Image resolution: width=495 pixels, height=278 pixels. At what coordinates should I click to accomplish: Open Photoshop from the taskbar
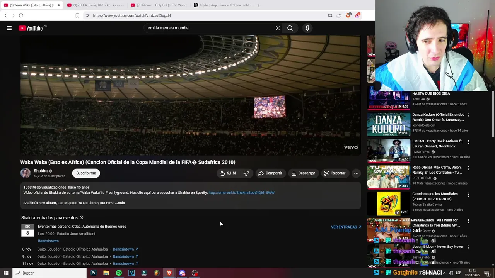tap(94, 273)
